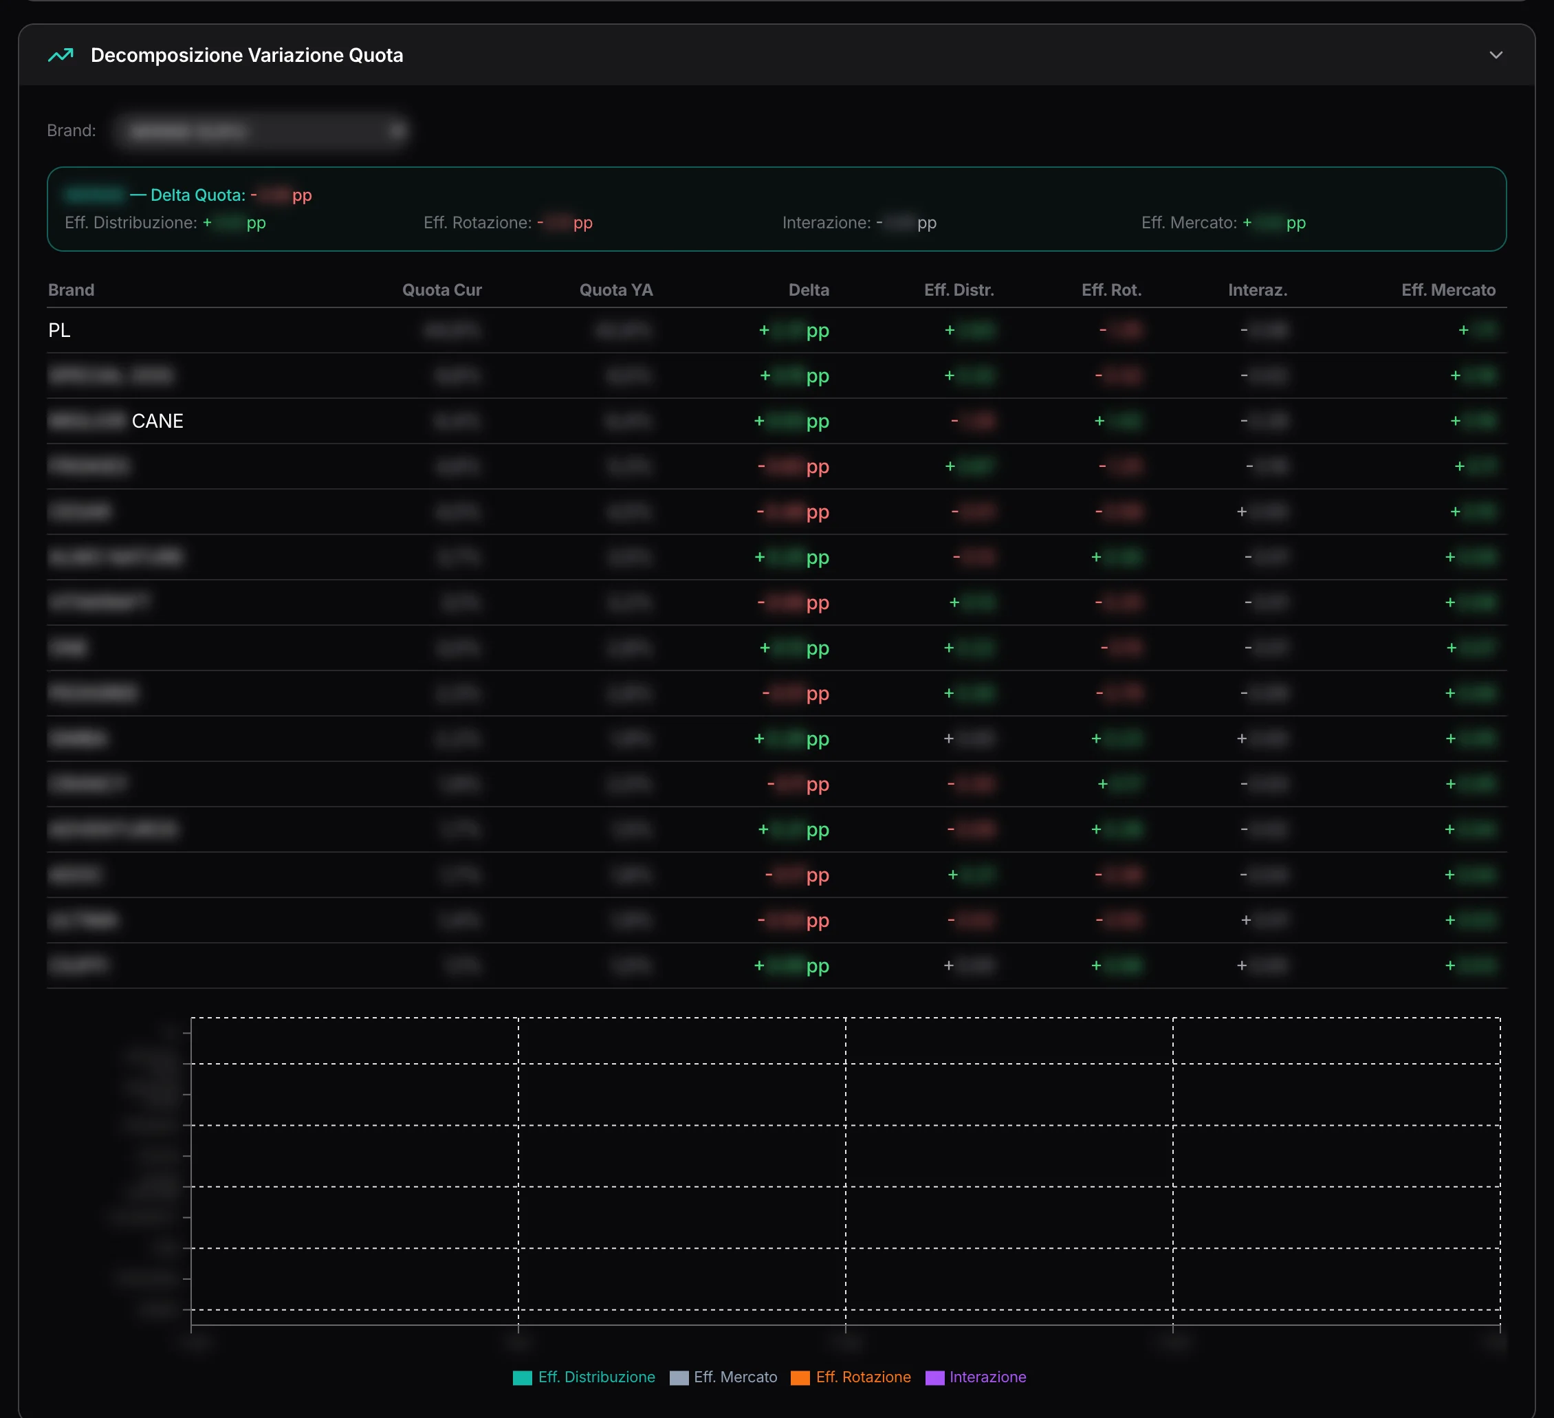Click the Interazione legend label
The width and height of the screenshot is (1554, 1418).
pos(987,1377)
